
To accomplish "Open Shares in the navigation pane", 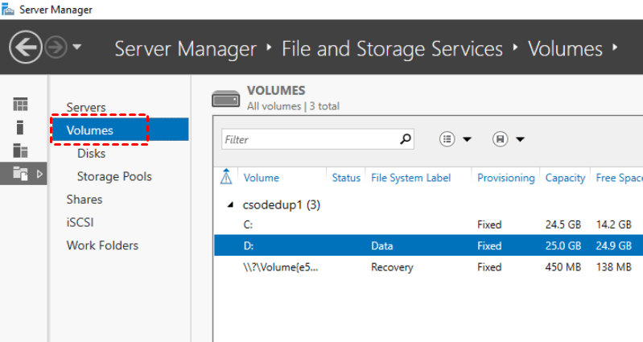I will tap(84, 200).
